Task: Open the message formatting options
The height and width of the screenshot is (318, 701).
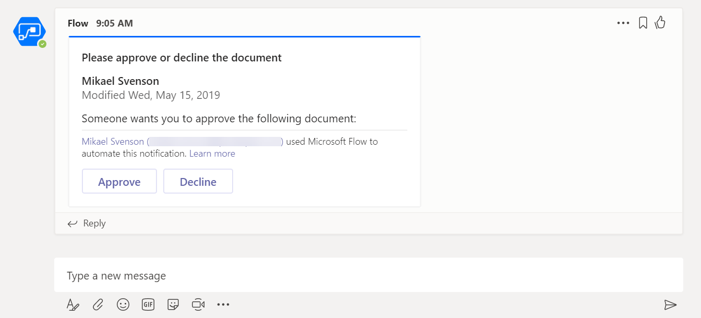Action: 73,304
